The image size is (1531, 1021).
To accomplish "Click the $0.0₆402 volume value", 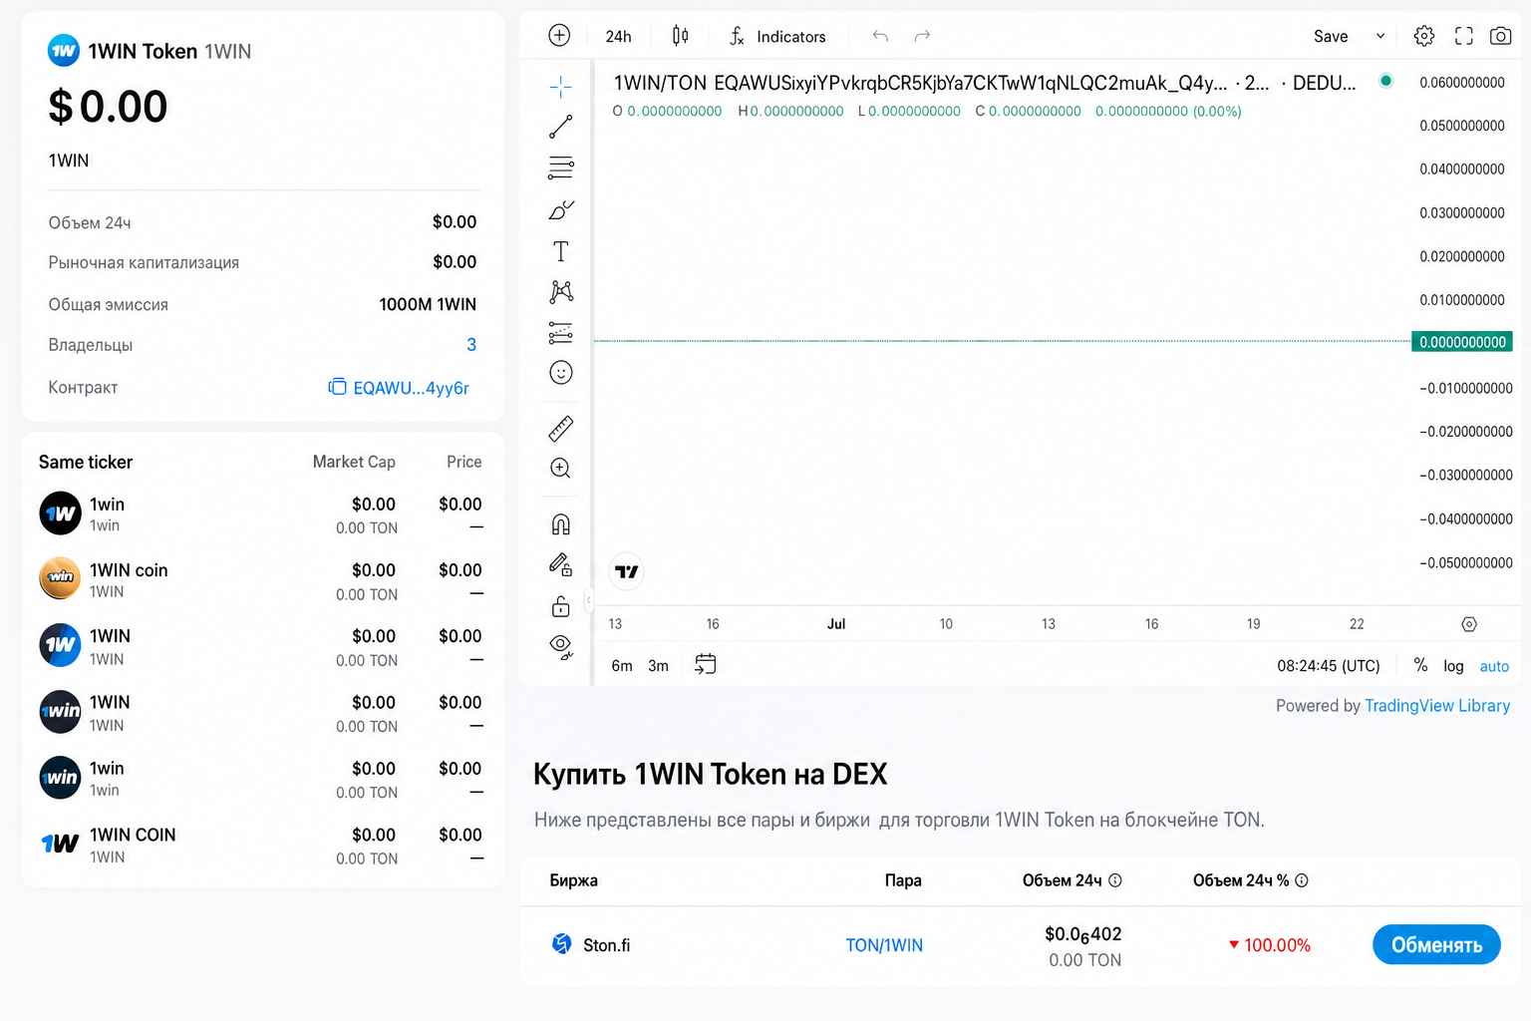I will pos(1083,934).
